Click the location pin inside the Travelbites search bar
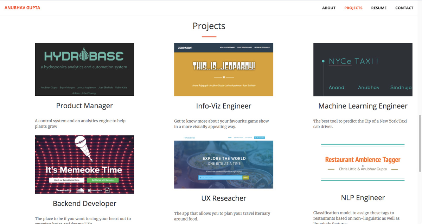Screen dimensions: 422x224 point(200,177)
